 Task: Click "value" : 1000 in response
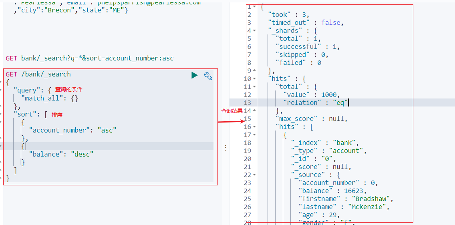tap(311, 94)
